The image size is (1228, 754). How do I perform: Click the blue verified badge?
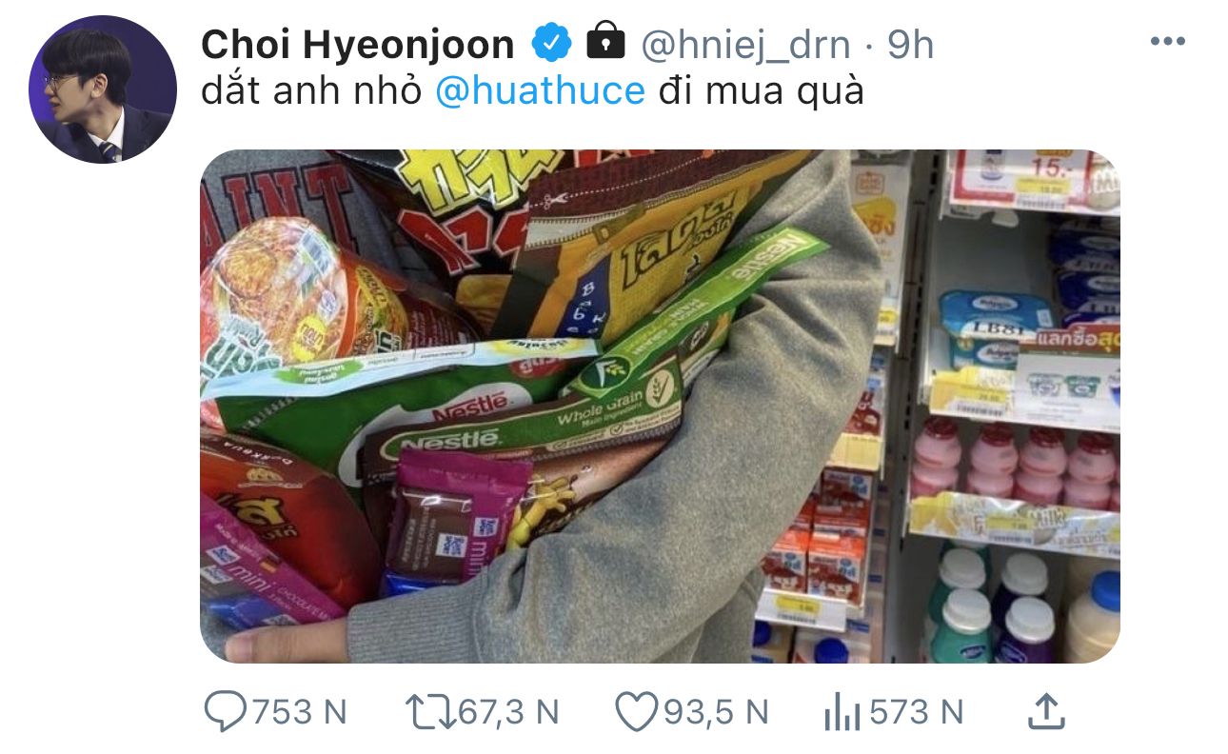point(551,43)
